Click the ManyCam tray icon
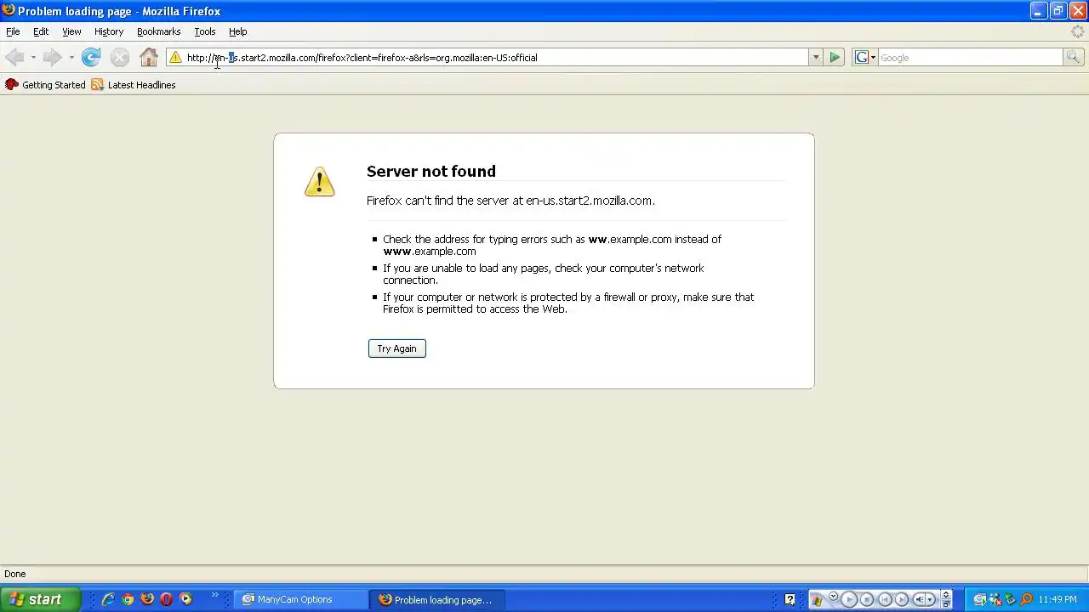Screen dimensions: 1089x612 [x=979, y=599]
